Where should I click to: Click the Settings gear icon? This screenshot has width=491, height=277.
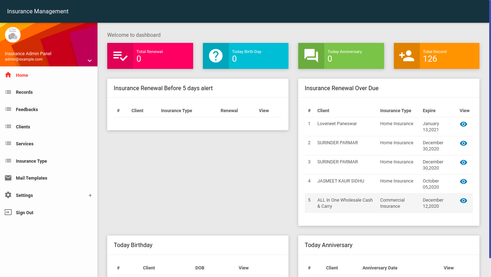pyautogui.click(x=8, y=195)
